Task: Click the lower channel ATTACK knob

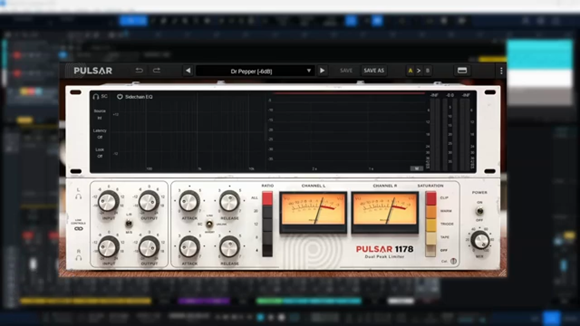Action: 189,247
